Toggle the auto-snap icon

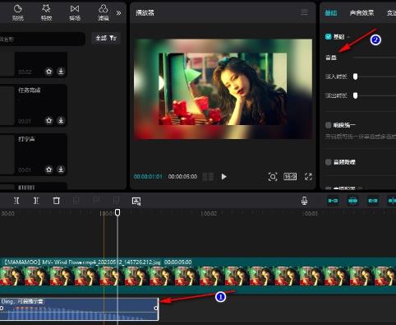(x=353, y=201)
